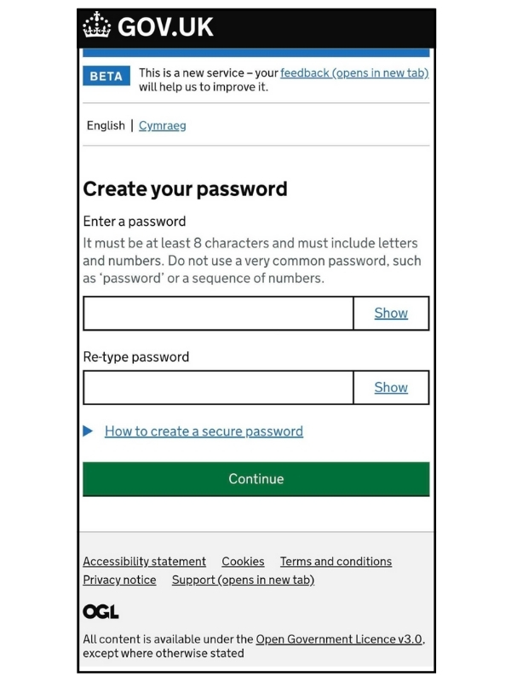Show the re-typed password contents
This screenshot has height=682, width=511.
391,387
